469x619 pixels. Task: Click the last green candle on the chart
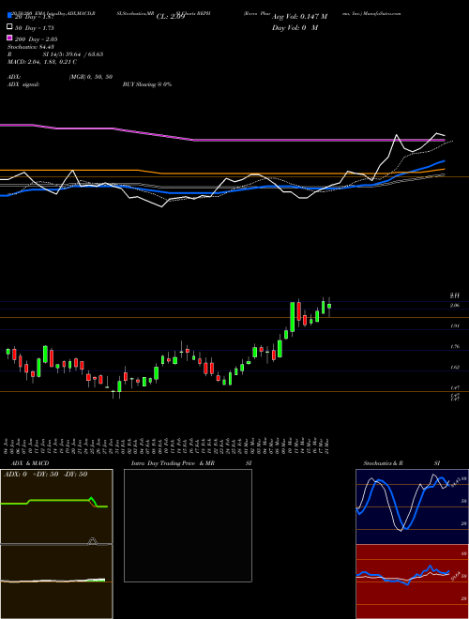pyautogui.click(x=329, y=306)
